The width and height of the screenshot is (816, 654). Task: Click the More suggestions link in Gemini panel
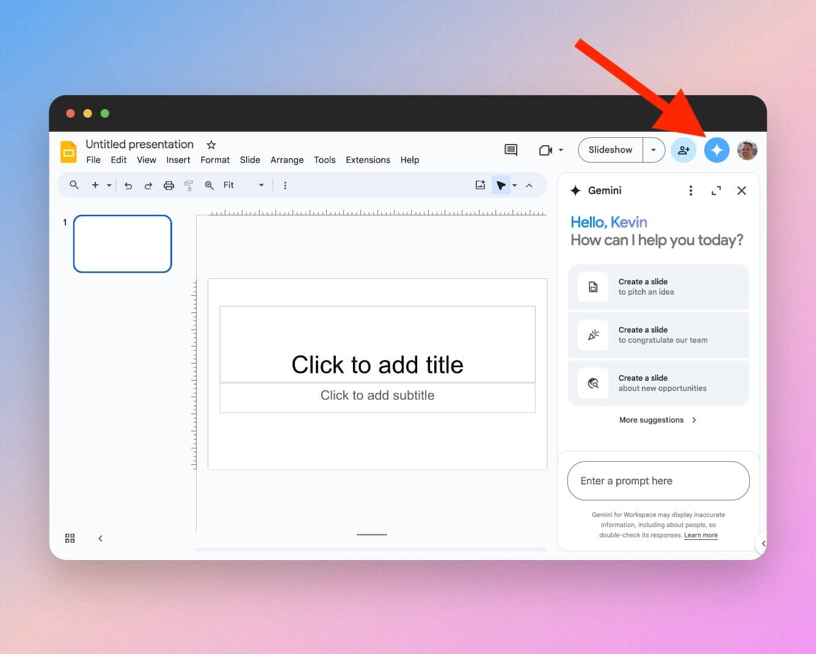657,420
